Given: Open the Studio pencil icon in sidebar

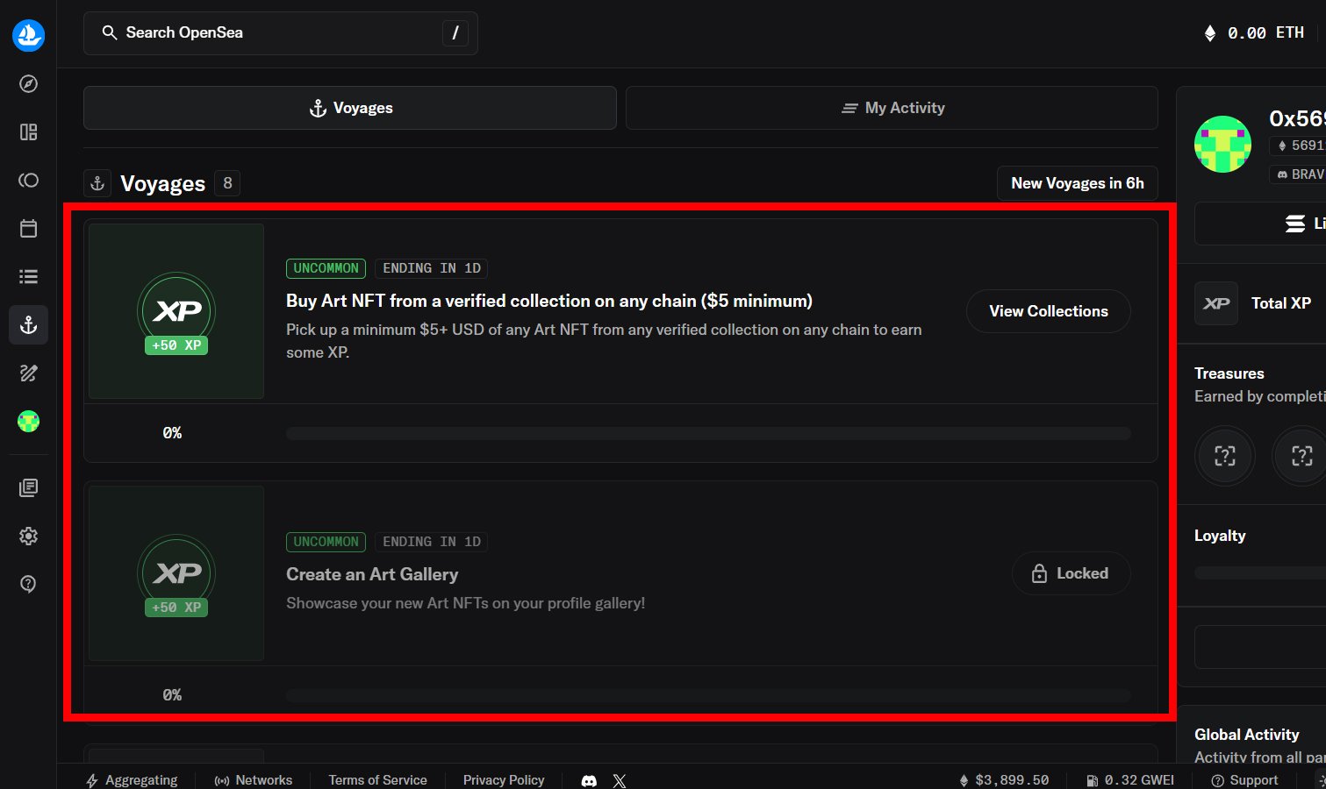Looking at the screenshot, I should (x=28, y=373).
